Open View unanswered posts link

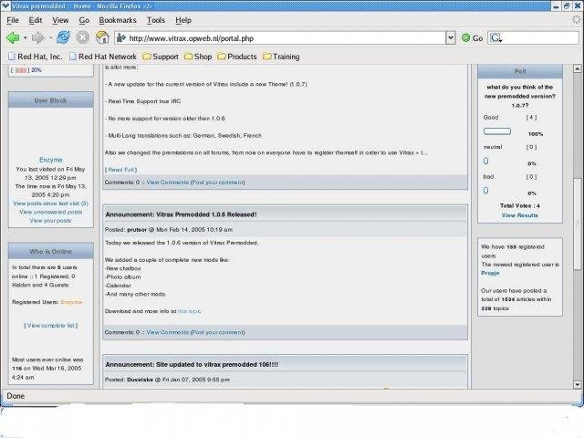tap(51, 212)
